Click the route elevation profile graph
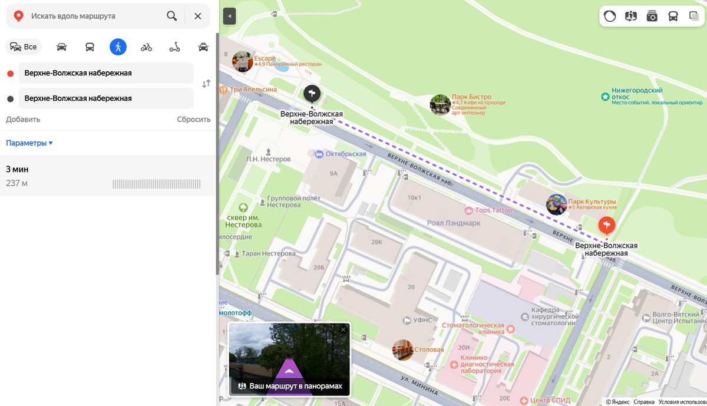The width and height of the screenshot is (707, 406). coord(157,184)
